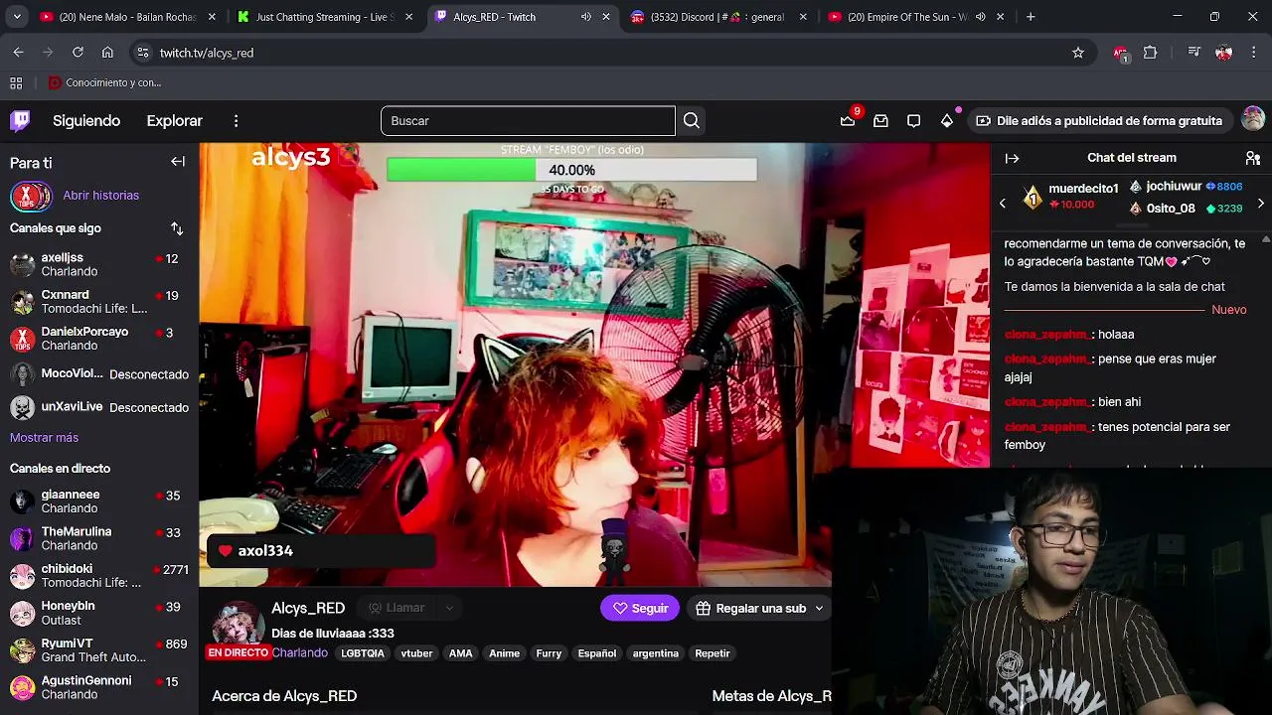Open the Alcys_RED profile avatar
1272x715 pixels.
238,624
